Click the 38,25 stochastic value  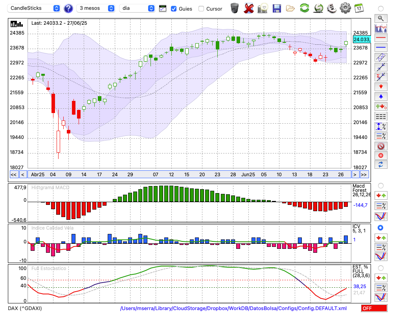click(x=360, y=286)
